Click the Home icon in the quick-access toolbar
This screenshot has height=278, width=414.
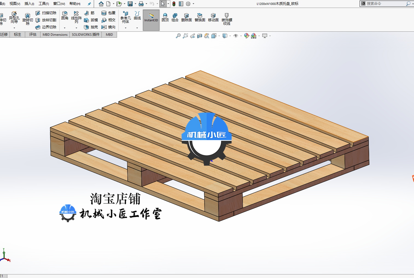(x=101, y=4)
